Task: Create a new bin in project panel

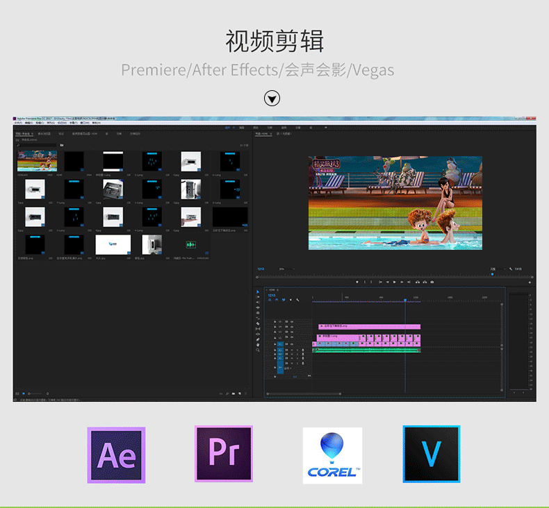Action: point(233,393)
